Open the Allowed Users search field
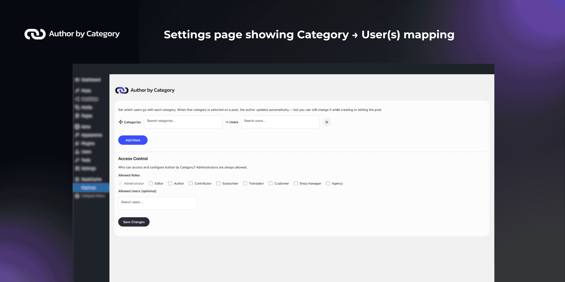This screenshot has height=282, width=565. (157, 203)
